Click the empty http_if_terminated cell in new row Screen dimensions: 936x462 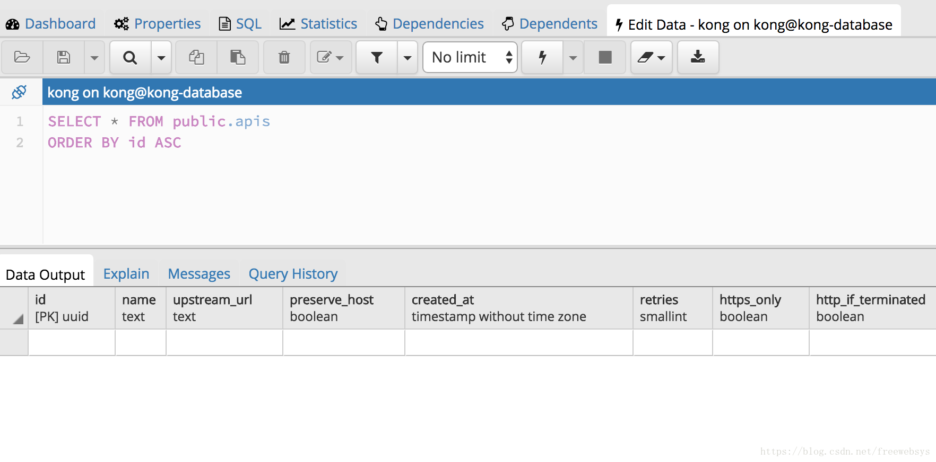point(872,342)
